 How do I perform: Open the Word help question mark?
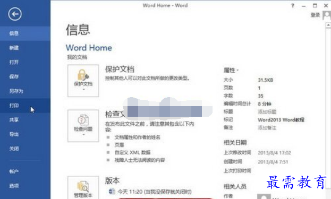point(293,6)
